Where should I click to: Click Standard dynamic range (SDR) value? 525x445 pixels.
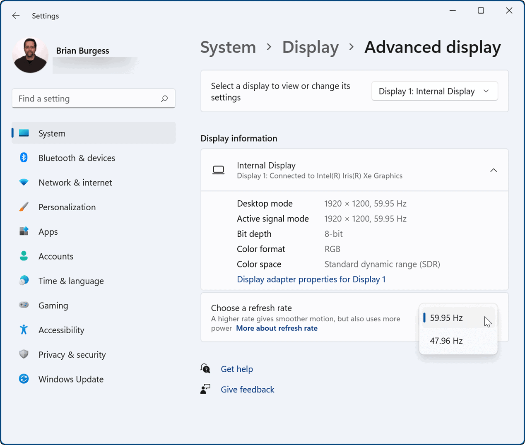tap(382, 264)
